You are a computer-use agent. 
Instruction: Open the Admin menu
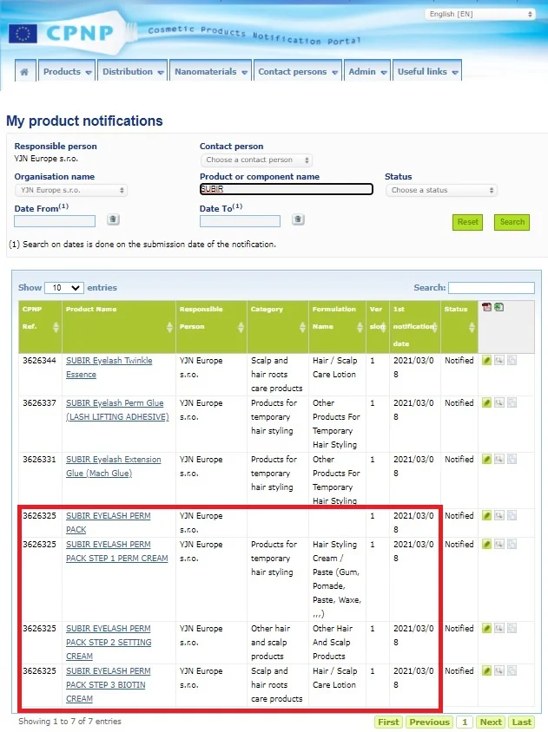(x=367, y=71)
